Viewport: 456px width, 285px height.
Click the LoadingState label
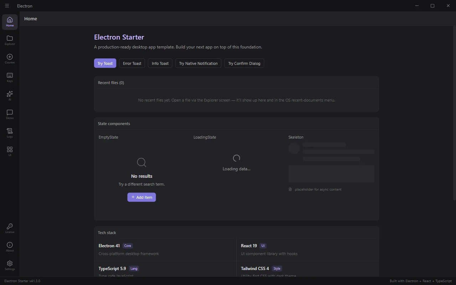[205, 137]
